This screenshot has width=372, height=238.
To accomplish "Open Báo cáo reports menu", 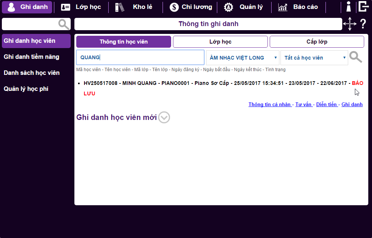I will click(x=298, y=7).
